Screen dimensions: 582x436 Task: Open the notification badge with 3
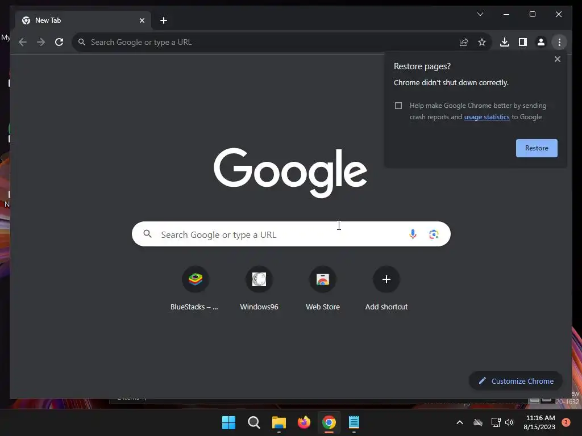click(x=566, y=422)
